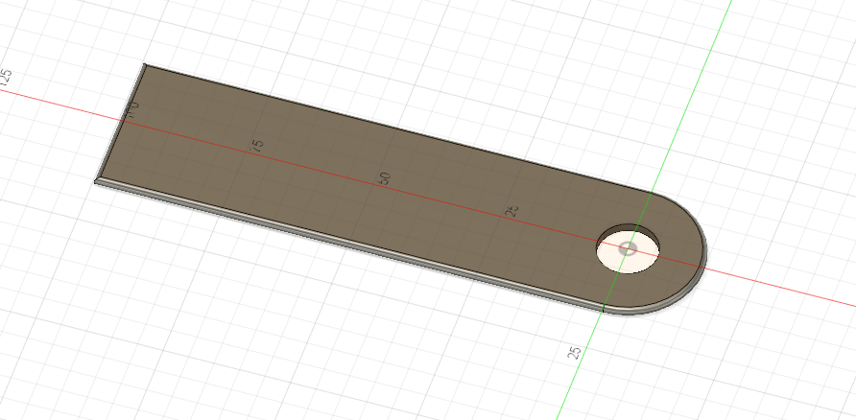This screenshot has width=856, height=420.
Task: Click the "50" grid label on the plate
Action: point(384,178)
